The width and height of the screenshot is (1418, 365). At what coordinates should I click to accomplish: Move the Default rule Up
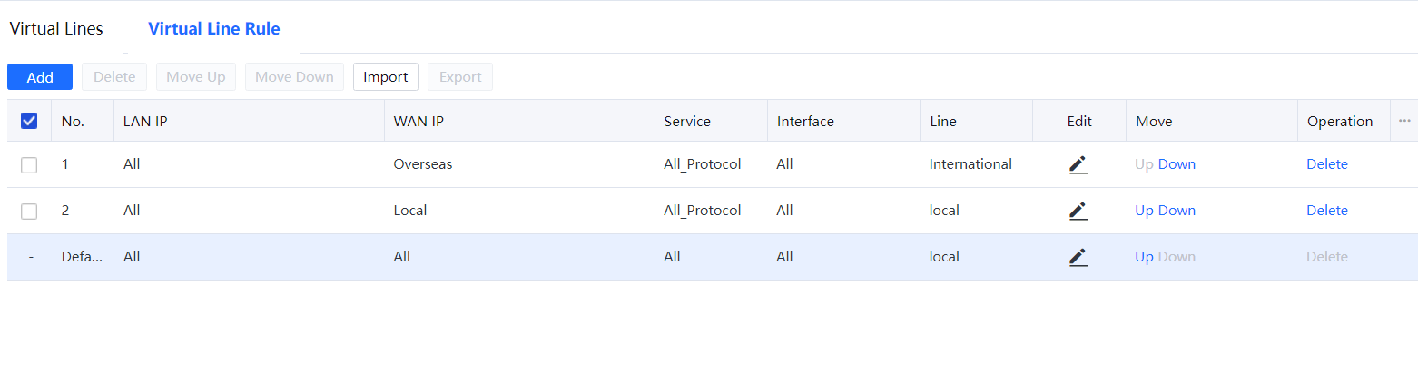(1144, 257)
